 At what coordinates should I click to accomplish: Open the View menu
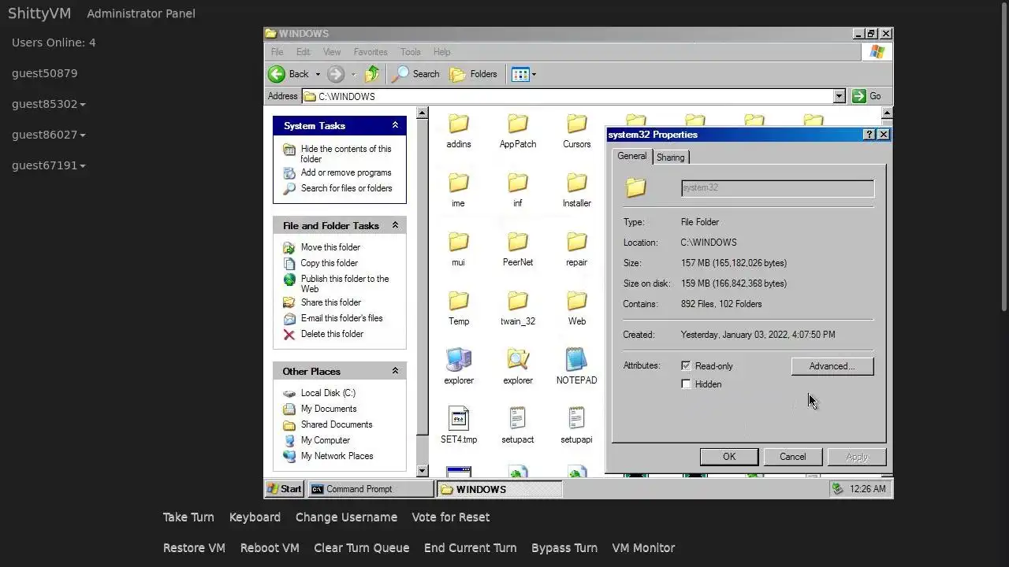(332, 52)
